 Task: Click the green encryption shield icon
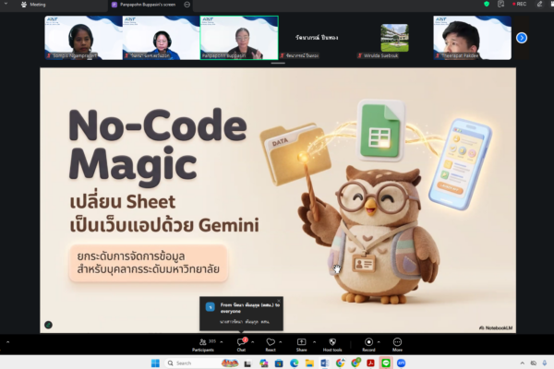487,5
